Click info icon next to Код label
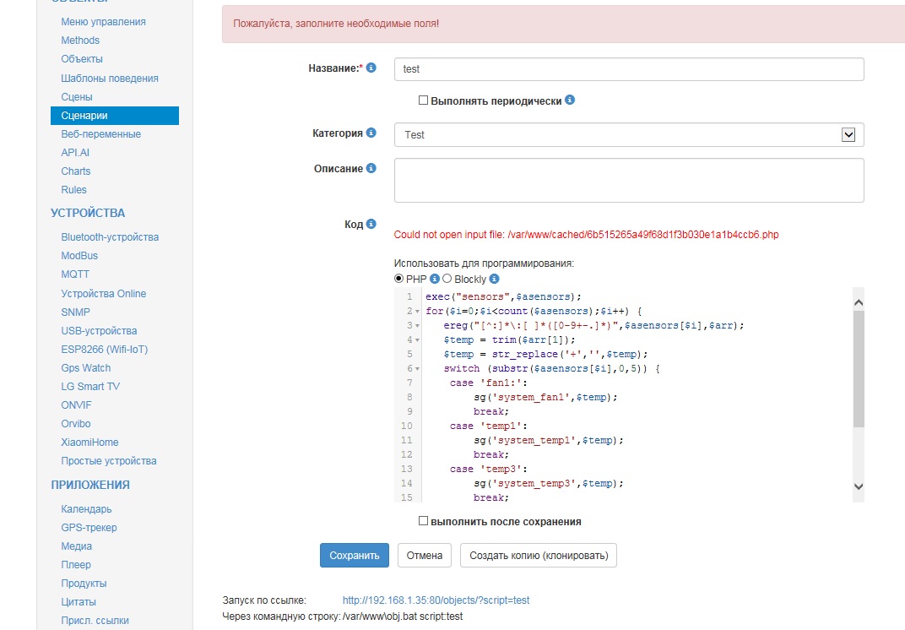The width and height of the screenshot is (905, 630). coord(371,224)
